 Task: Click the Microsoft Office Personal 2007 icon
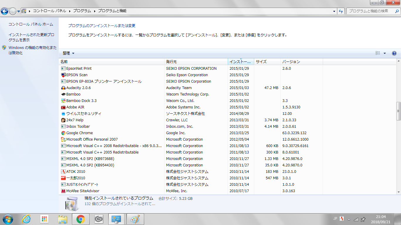tap(63, 139)
